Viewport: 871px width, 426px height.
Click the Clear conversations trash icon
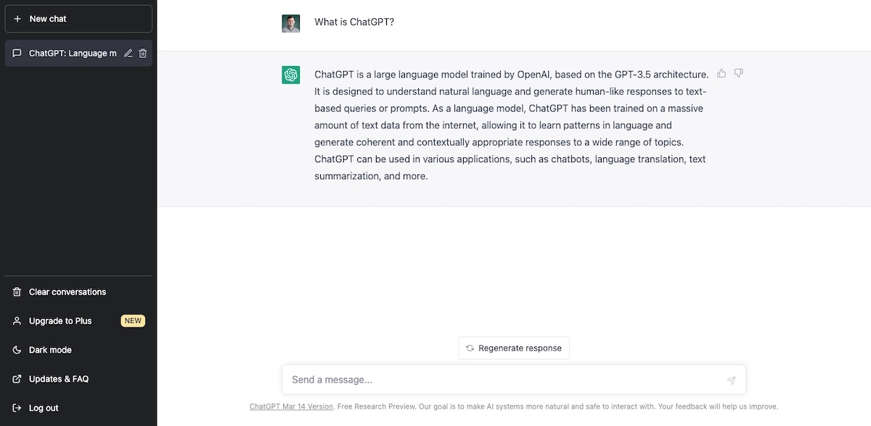pos(16,292)
